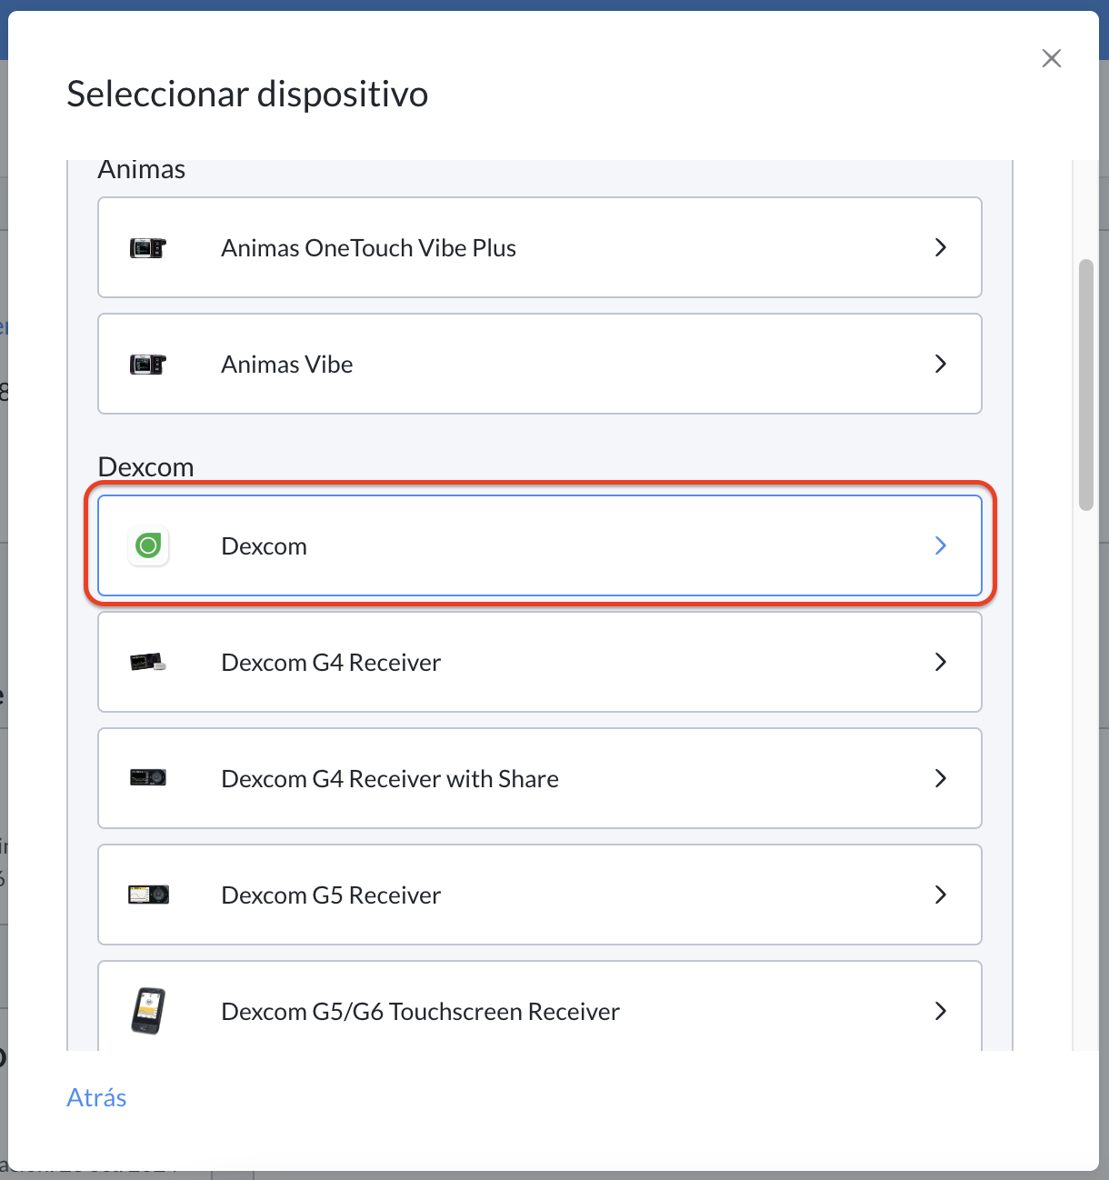
Task: Select Dexcom G4 Receiver with Share label
Action: coord(390,779)
